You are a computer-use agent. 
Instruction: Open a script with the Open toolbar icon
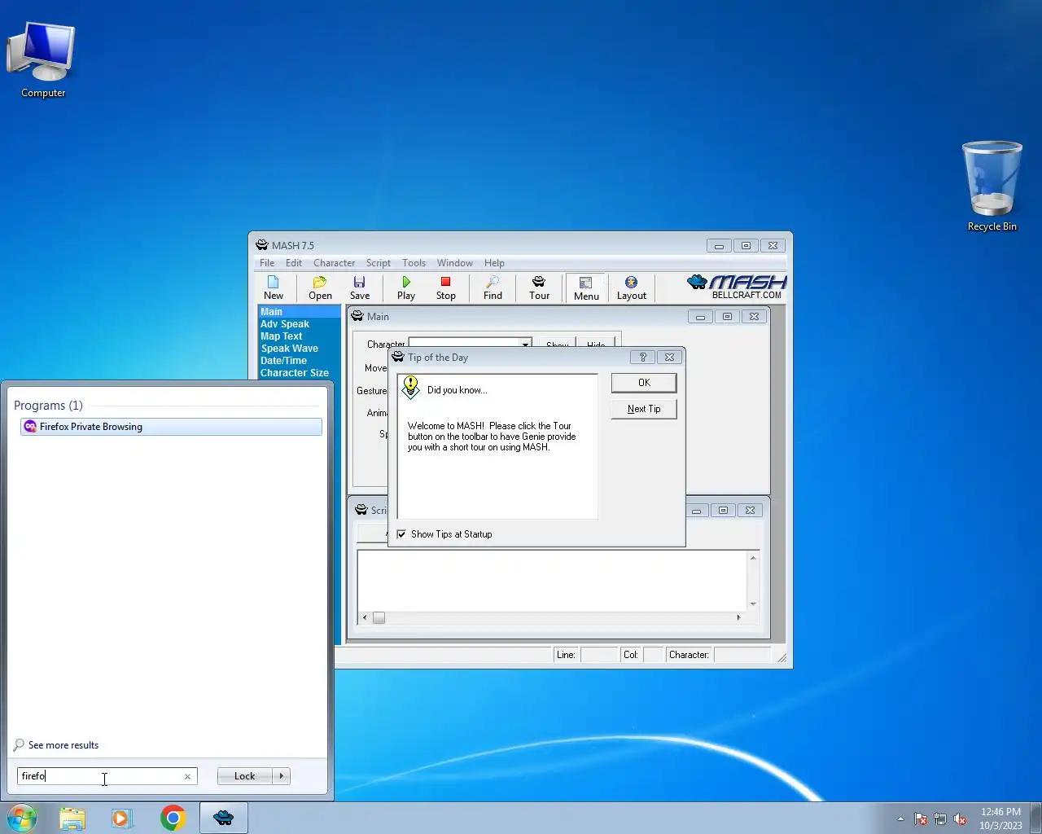click(x=320, y=288)
